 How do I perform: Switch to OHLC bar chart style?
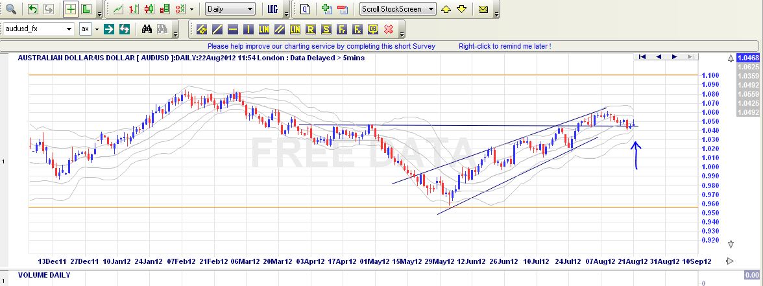click(x=134, y=9)
